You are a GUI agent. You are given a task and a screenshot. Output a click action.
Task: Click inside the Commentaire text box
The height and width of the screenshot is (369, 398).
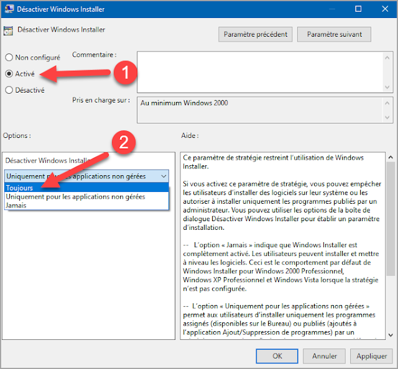260,72
